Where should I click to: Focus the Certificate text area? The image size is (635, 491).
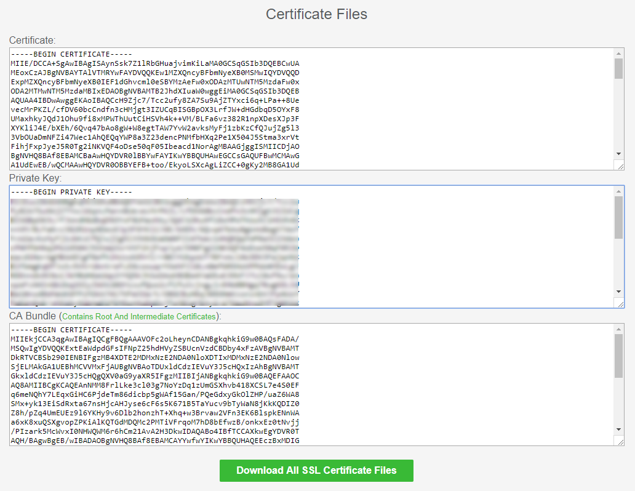point(317,109)
